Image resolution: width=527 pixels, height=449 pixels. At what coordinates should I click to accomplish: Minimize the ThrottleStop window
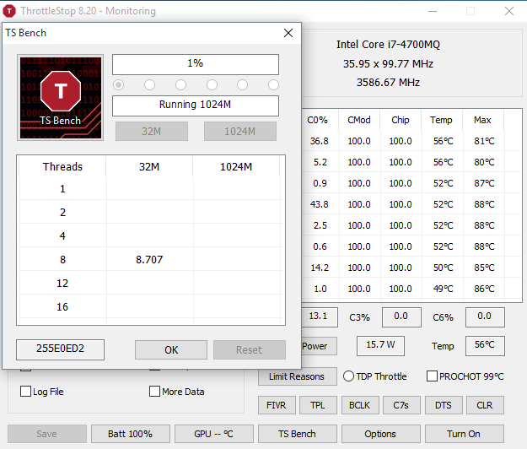click(433, 11)
